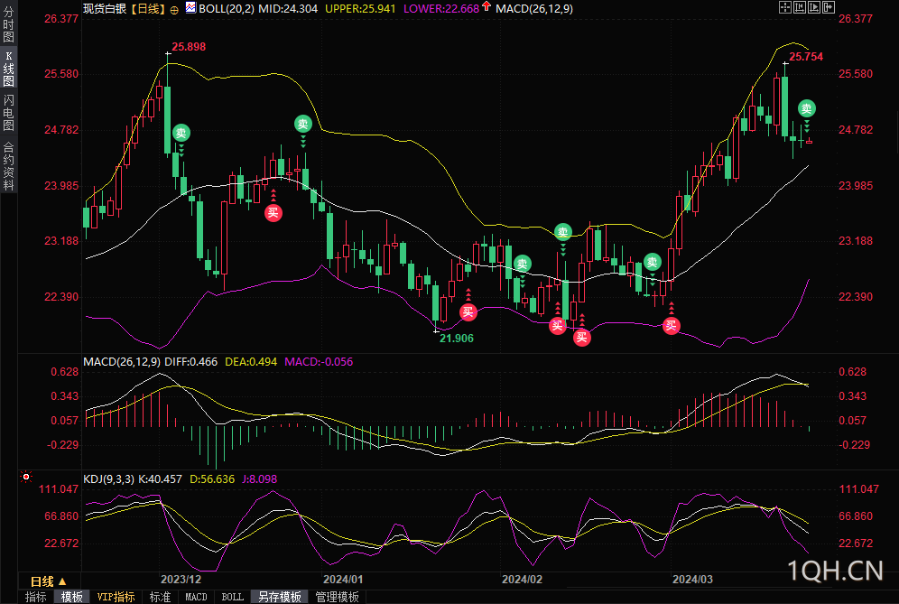Click lowest buy marker in mid-February 2024
This screenshot has width=899, height=604.
[582, 338]
